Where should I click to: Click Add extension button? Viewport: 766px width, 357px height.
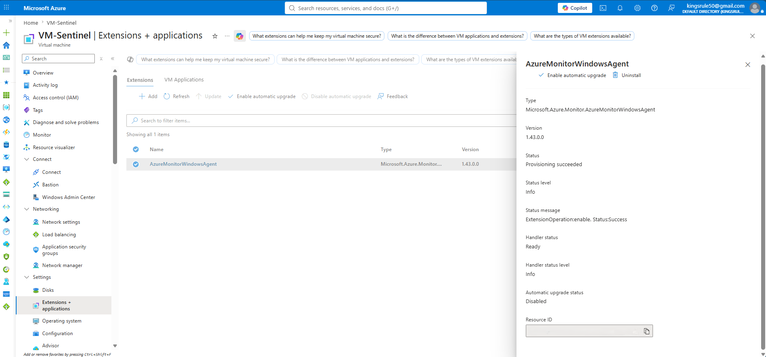(x=148, y=96)
